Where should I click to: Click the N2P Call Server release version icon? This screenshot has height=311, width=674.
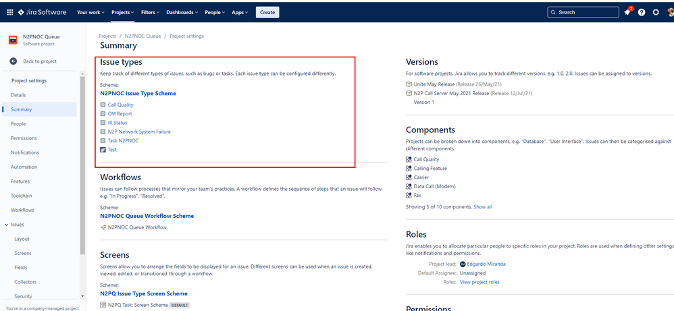(x=409, y=93)
